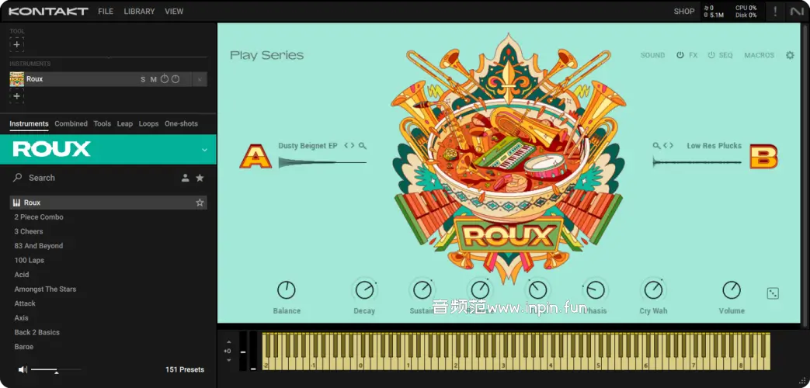The height and width of the screenshot is (388, 810).
Task: Toggle the FX power switch
Action: pyautogui.click(x=680, y=55)
